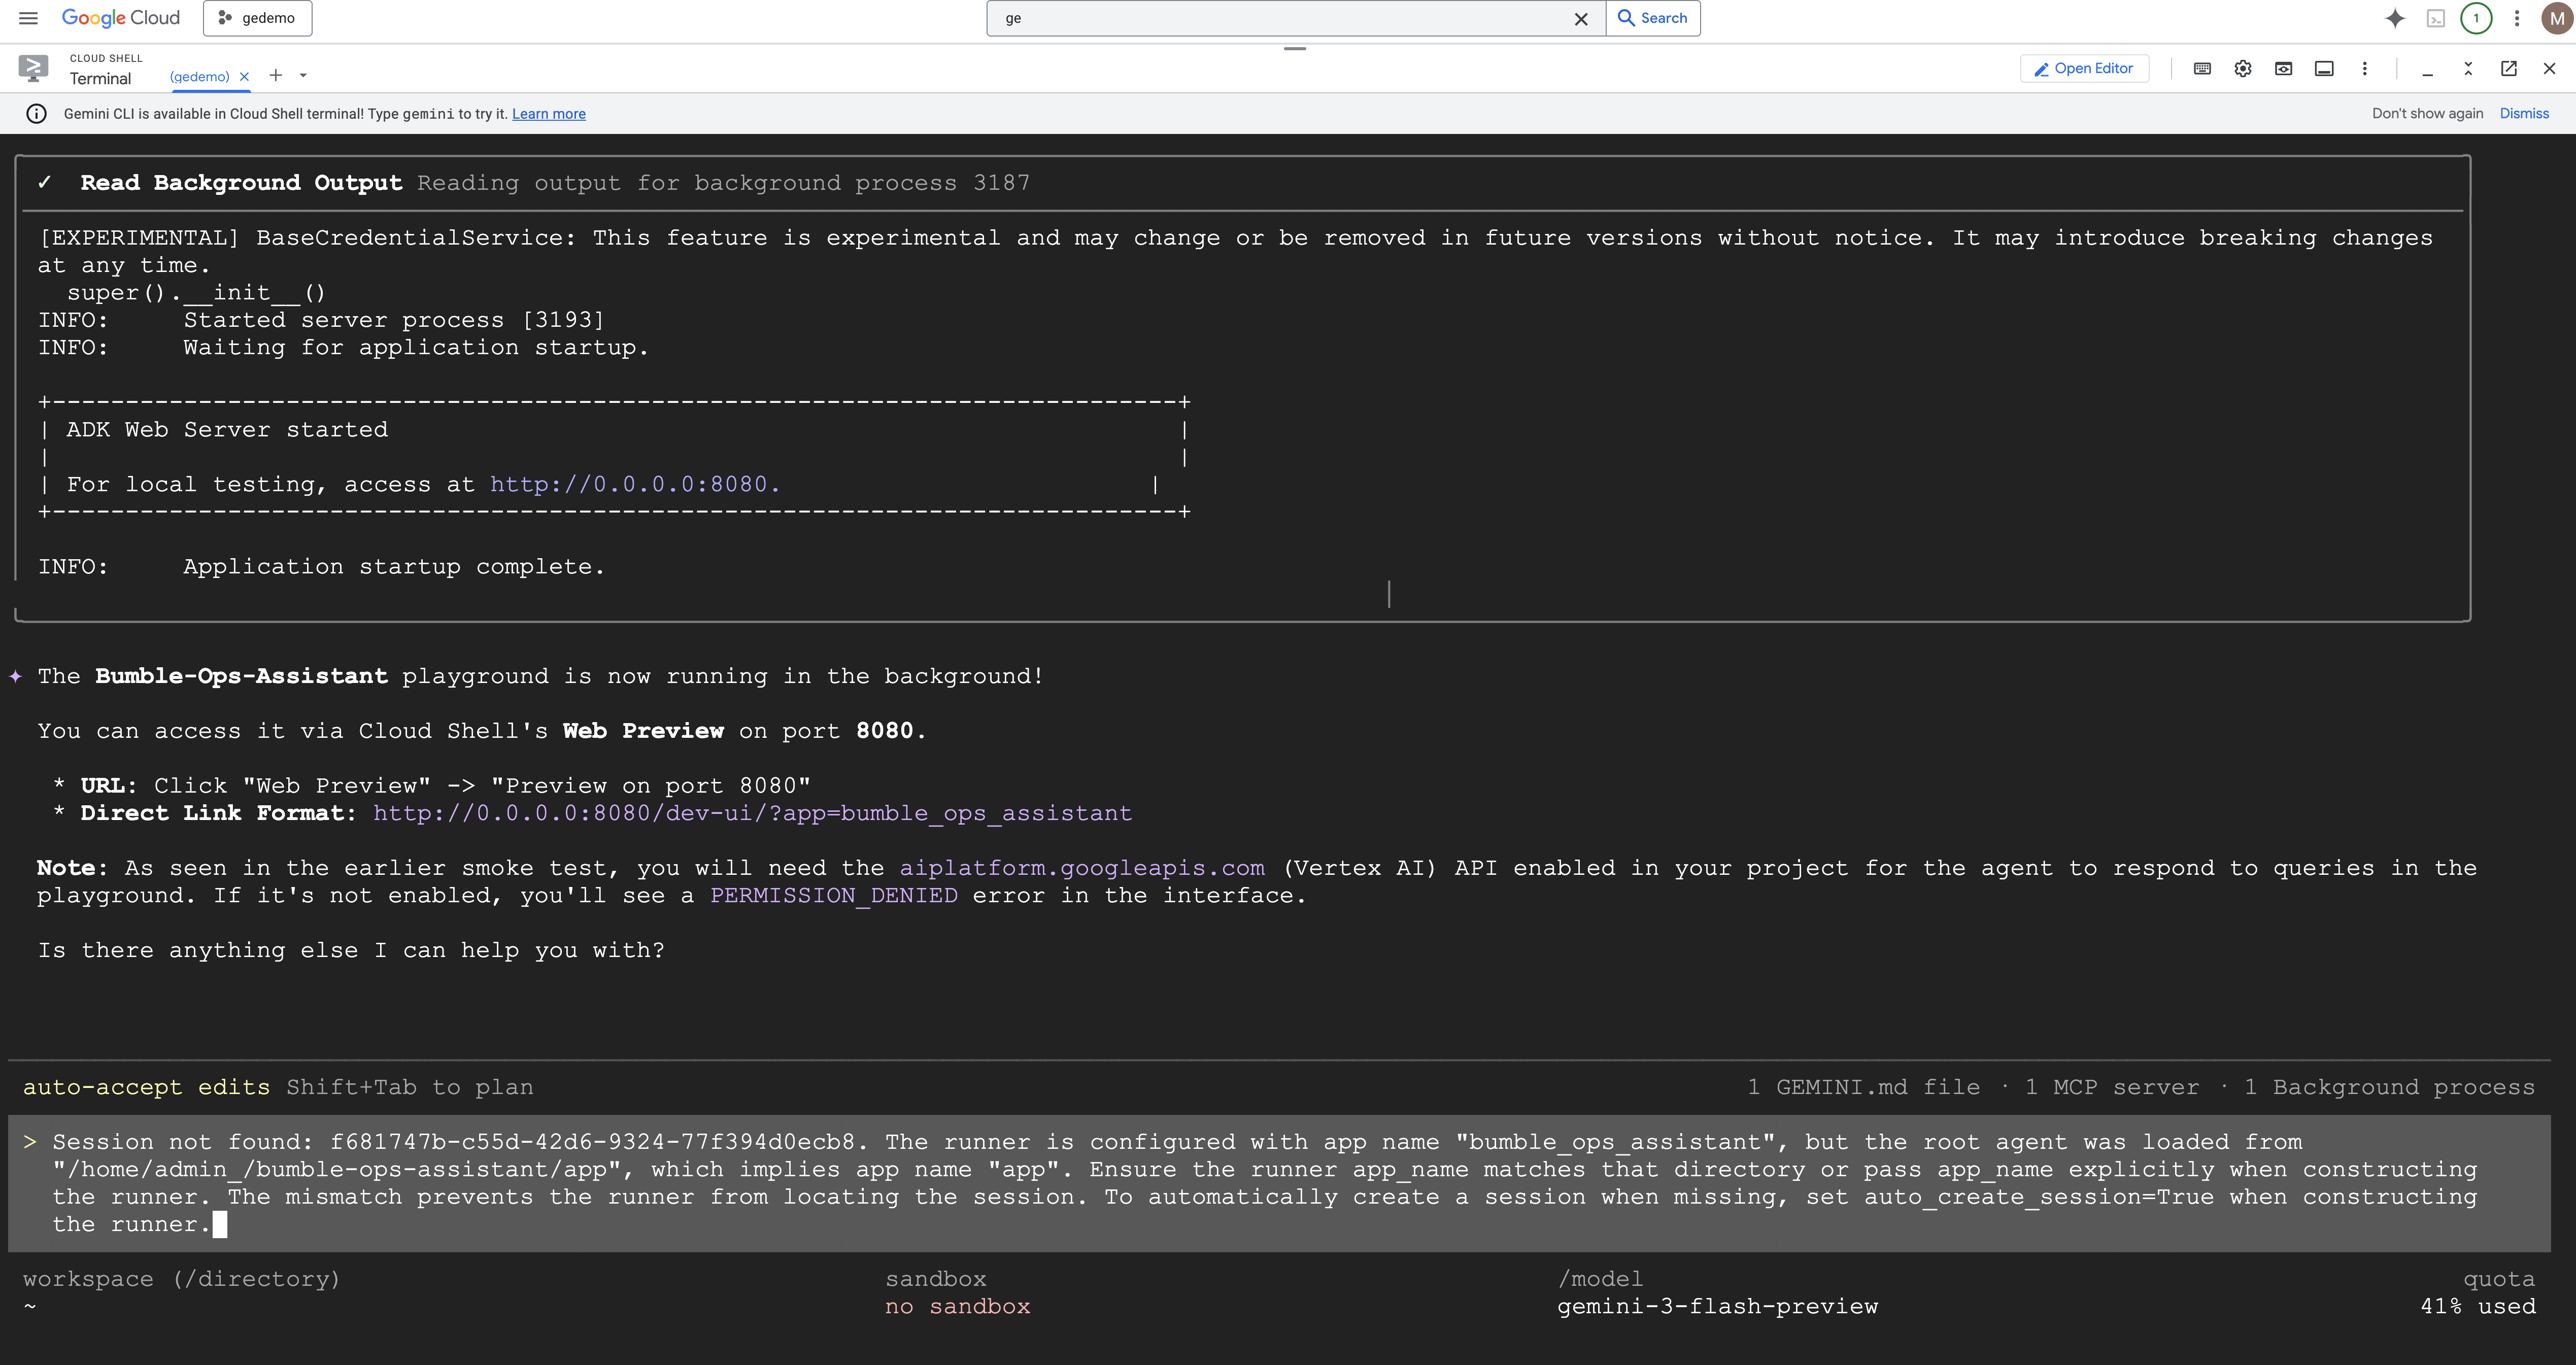This screenshot has width=2576, height=1365.
Task: Click the PERMISSION_DENIED highlighted text
Action: point(833,896)
